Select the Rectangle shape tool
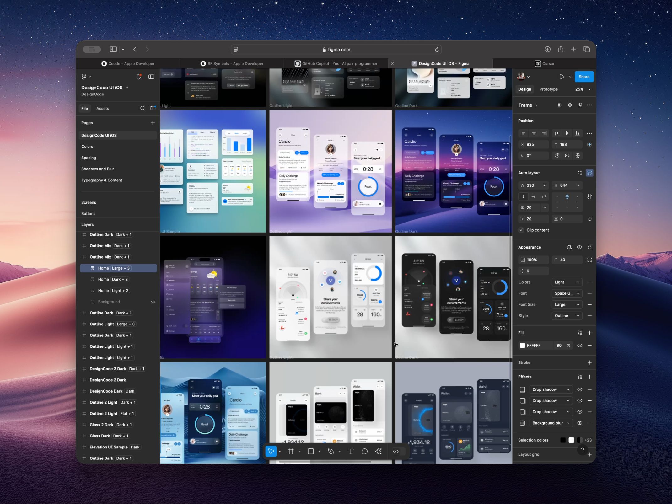The width and height of the screenshot is (672, 504). (x=311, y=451)
